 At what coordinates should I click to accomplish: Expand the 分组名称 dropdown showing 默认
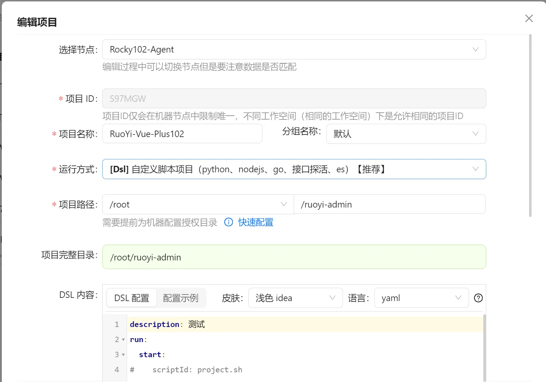click(x=406, y=134)
